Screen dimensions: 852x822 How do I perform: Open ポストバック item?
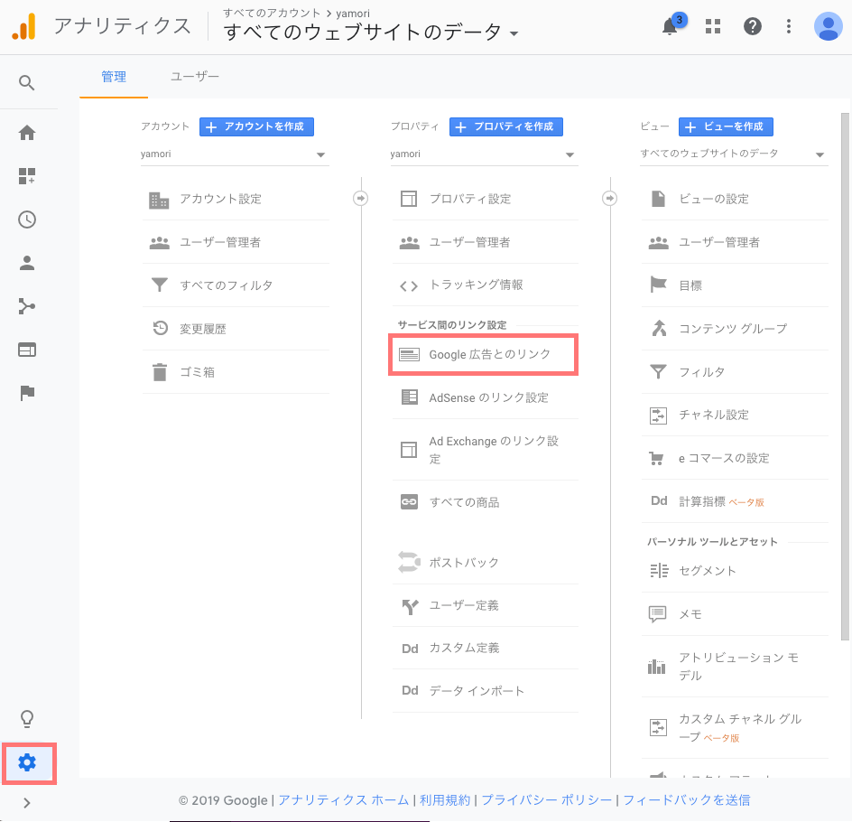(x=485, y=563)
